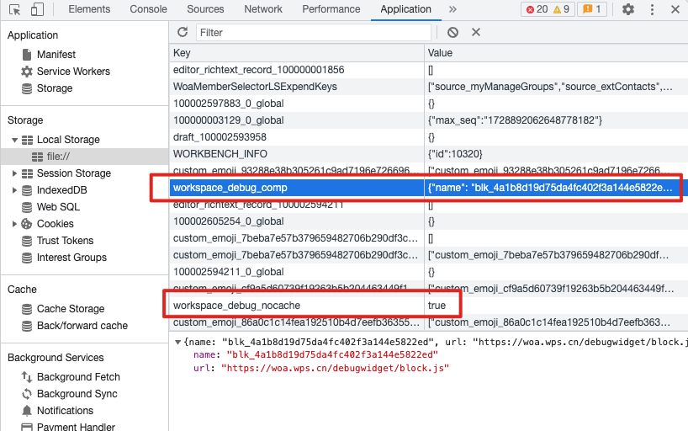This screenshot has height=431, width=688.
Task: Open the DevTools three-dot menu
Action: [x=654, y=9]
